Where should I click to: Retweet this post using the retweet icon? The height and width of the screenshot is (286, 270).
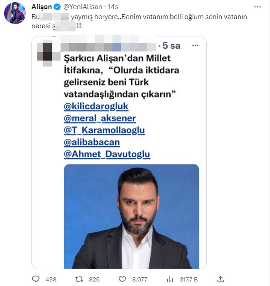pyautogui.click(x=79, y=279)
